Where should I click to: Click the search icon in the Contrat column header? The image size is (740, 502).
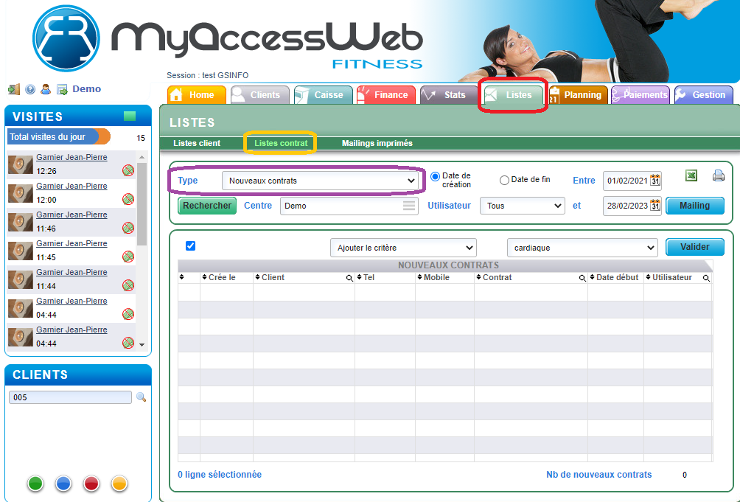[x=582, y=278]
